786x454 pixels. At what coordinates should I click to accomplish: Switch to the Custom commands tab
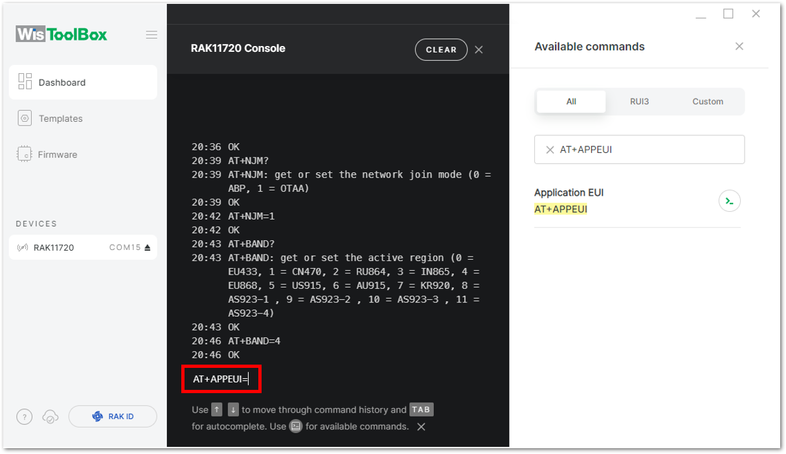pos(708,102)
